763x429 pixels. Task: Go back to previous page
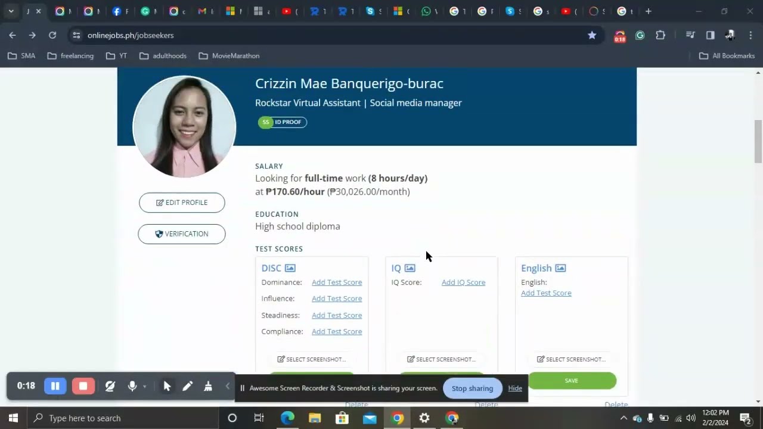click(13, 35)
